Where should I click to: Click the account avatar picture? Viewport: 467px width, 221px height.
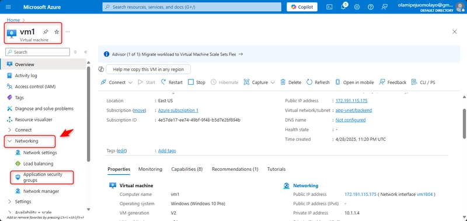coord(460,7)
